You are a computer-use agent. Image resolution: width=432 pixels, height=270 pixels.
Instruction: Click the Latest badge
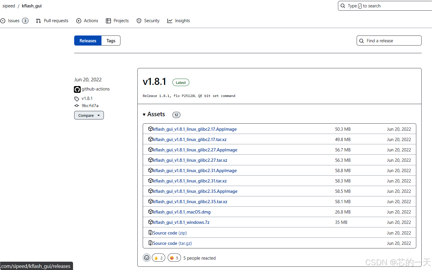pos(181,83)
